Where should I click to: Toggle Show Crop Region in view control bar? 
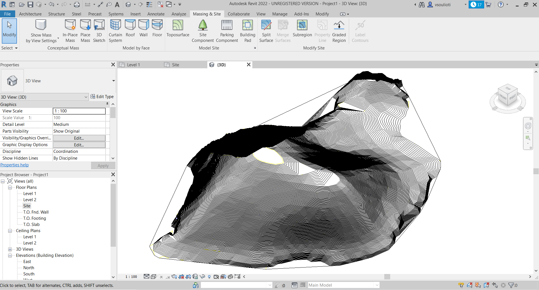[188, 277]
